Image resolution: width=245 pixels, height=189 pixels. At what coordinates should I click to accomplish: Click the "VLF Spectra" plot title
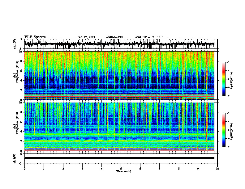pyautogui.click(x=35, y=37)
